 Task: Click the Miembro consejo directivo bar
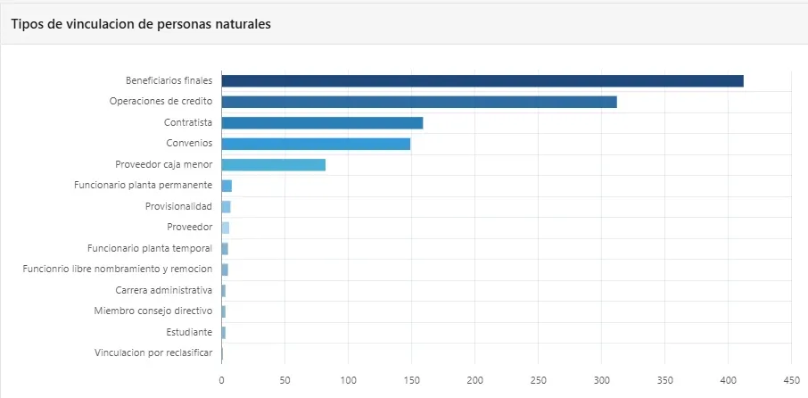click(224, 312)
